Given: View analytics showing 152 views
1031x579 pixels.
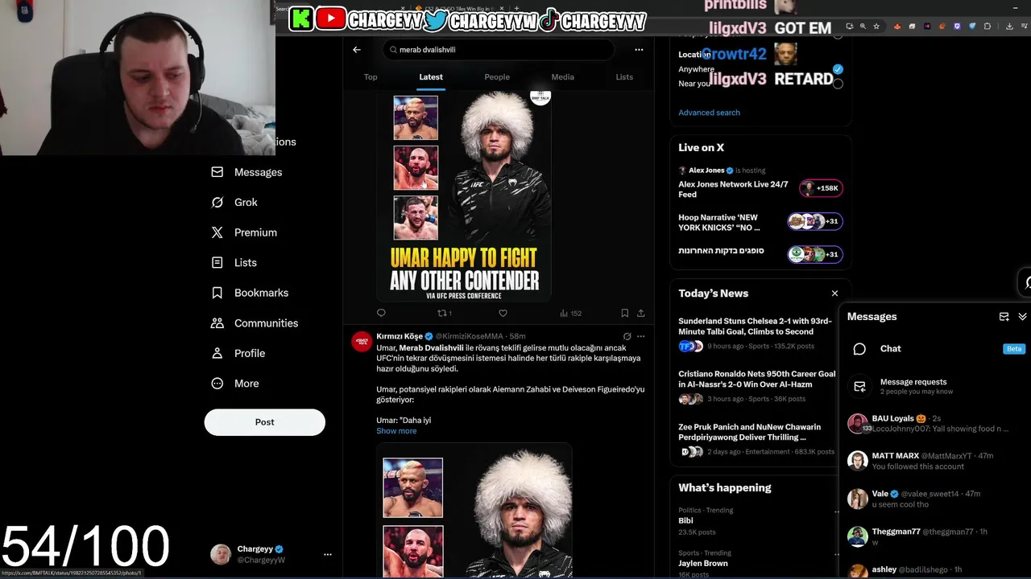Looking at the screenshot, I should [x=570, y=314].
